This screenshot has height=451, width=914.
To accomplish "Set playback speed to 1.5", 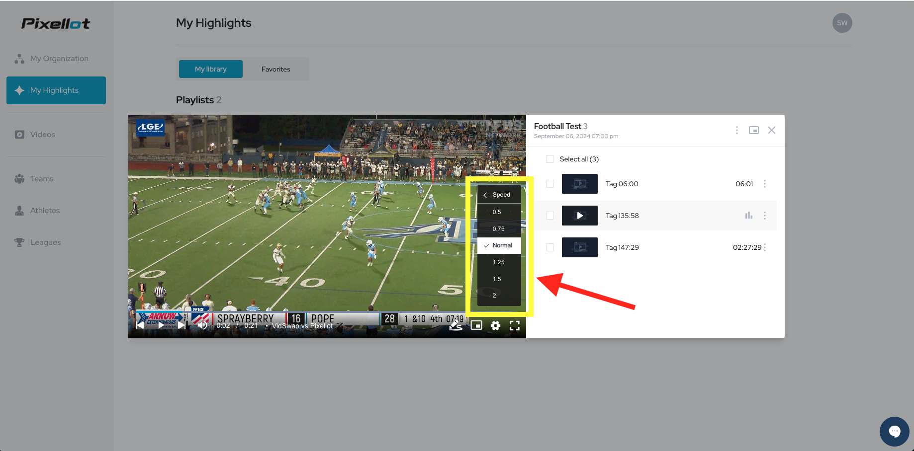I will pyautogui.click(x=499, y=279).
